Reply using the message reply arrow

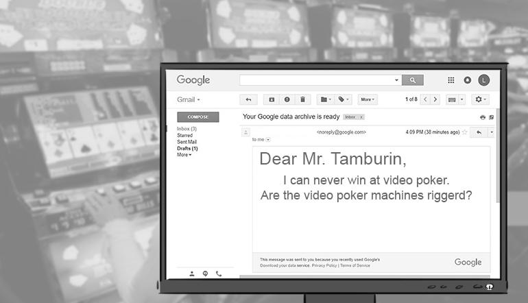coord(479,132)
